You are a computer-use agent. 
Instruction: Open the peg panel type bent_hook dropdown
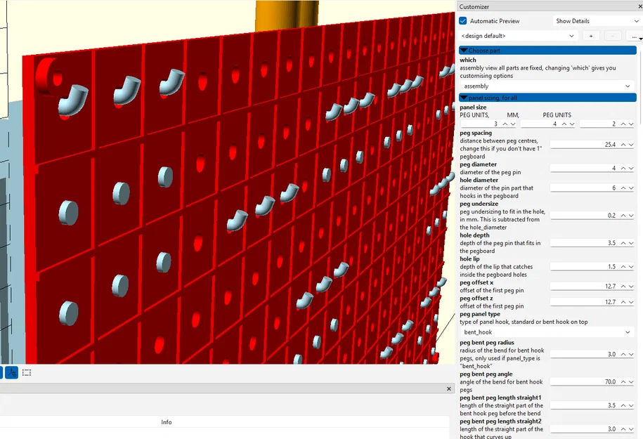547,332
